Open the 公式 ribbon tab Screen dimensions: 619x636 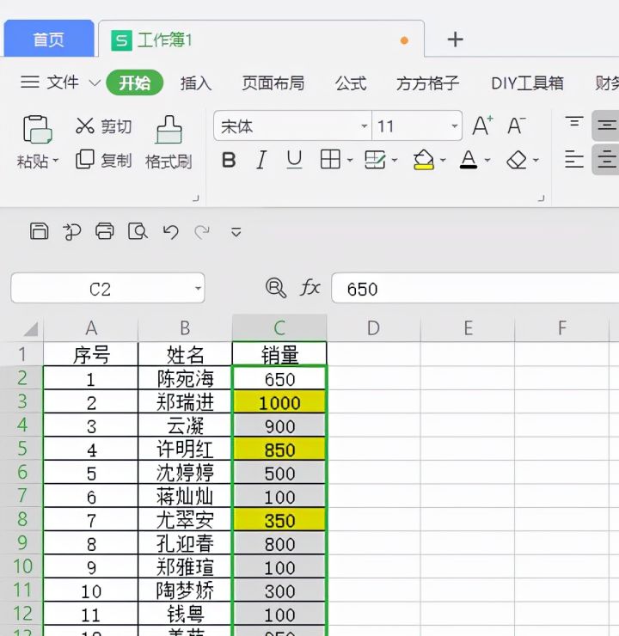tap(351, 83)
